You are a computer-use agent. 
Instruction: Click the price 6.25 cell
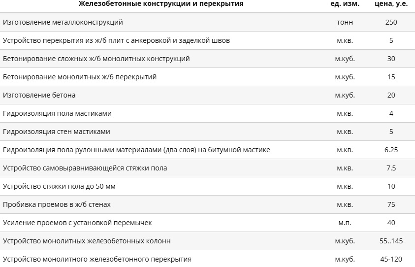[x=391, y=150]
